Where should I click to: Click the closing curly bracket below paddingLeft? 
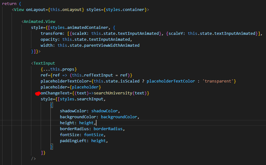[x=52, y=146]
